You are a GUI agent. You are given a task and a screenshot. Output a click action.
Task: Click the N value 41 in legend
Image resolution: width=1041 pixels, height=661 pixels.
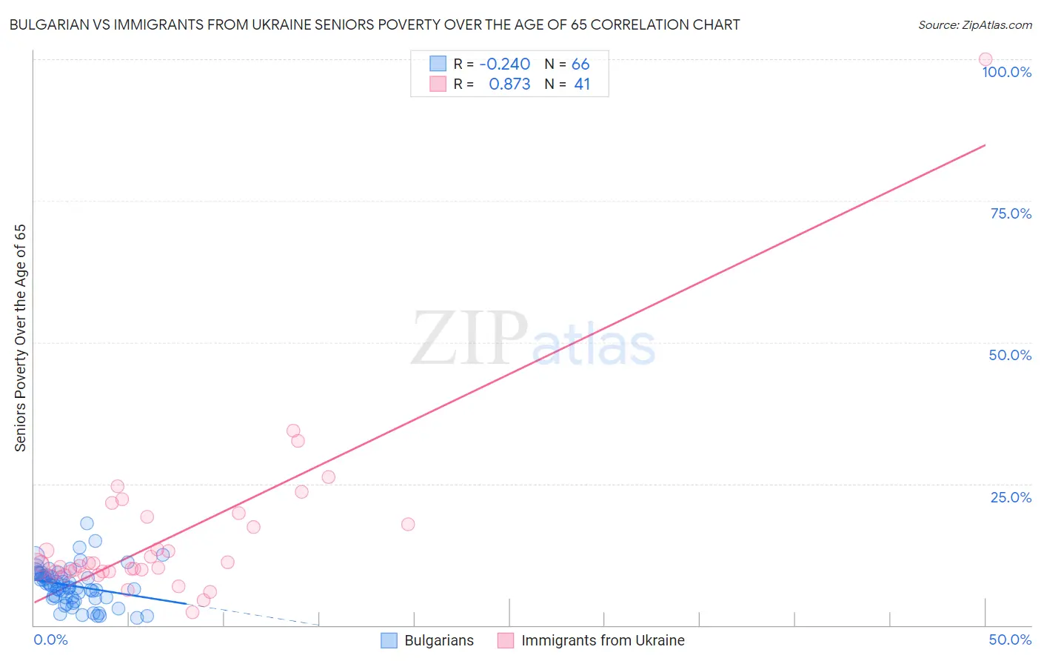pos(582,84)
